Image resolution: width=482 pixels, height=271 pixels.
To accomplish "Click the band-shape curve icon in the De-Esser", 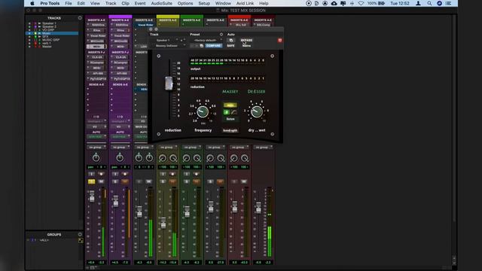I will (x=234, y=112).
